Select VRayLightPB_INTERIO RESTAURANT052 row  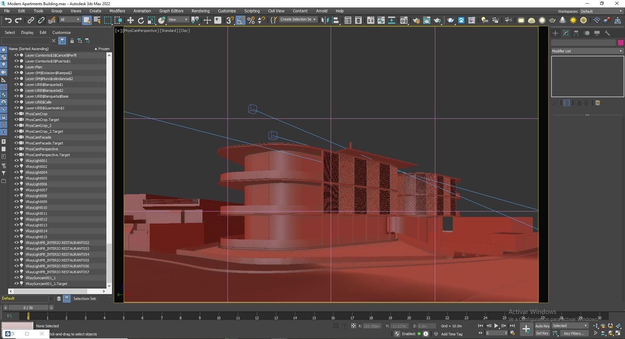click(57, 243)
